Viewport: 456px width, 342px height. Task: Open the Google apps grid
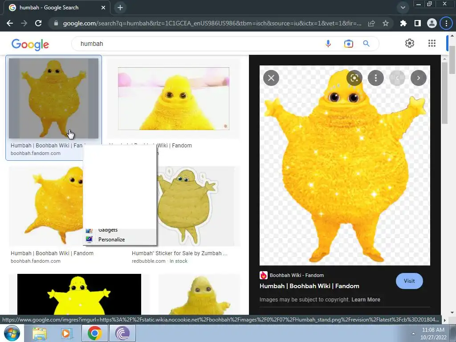point(432,43)
